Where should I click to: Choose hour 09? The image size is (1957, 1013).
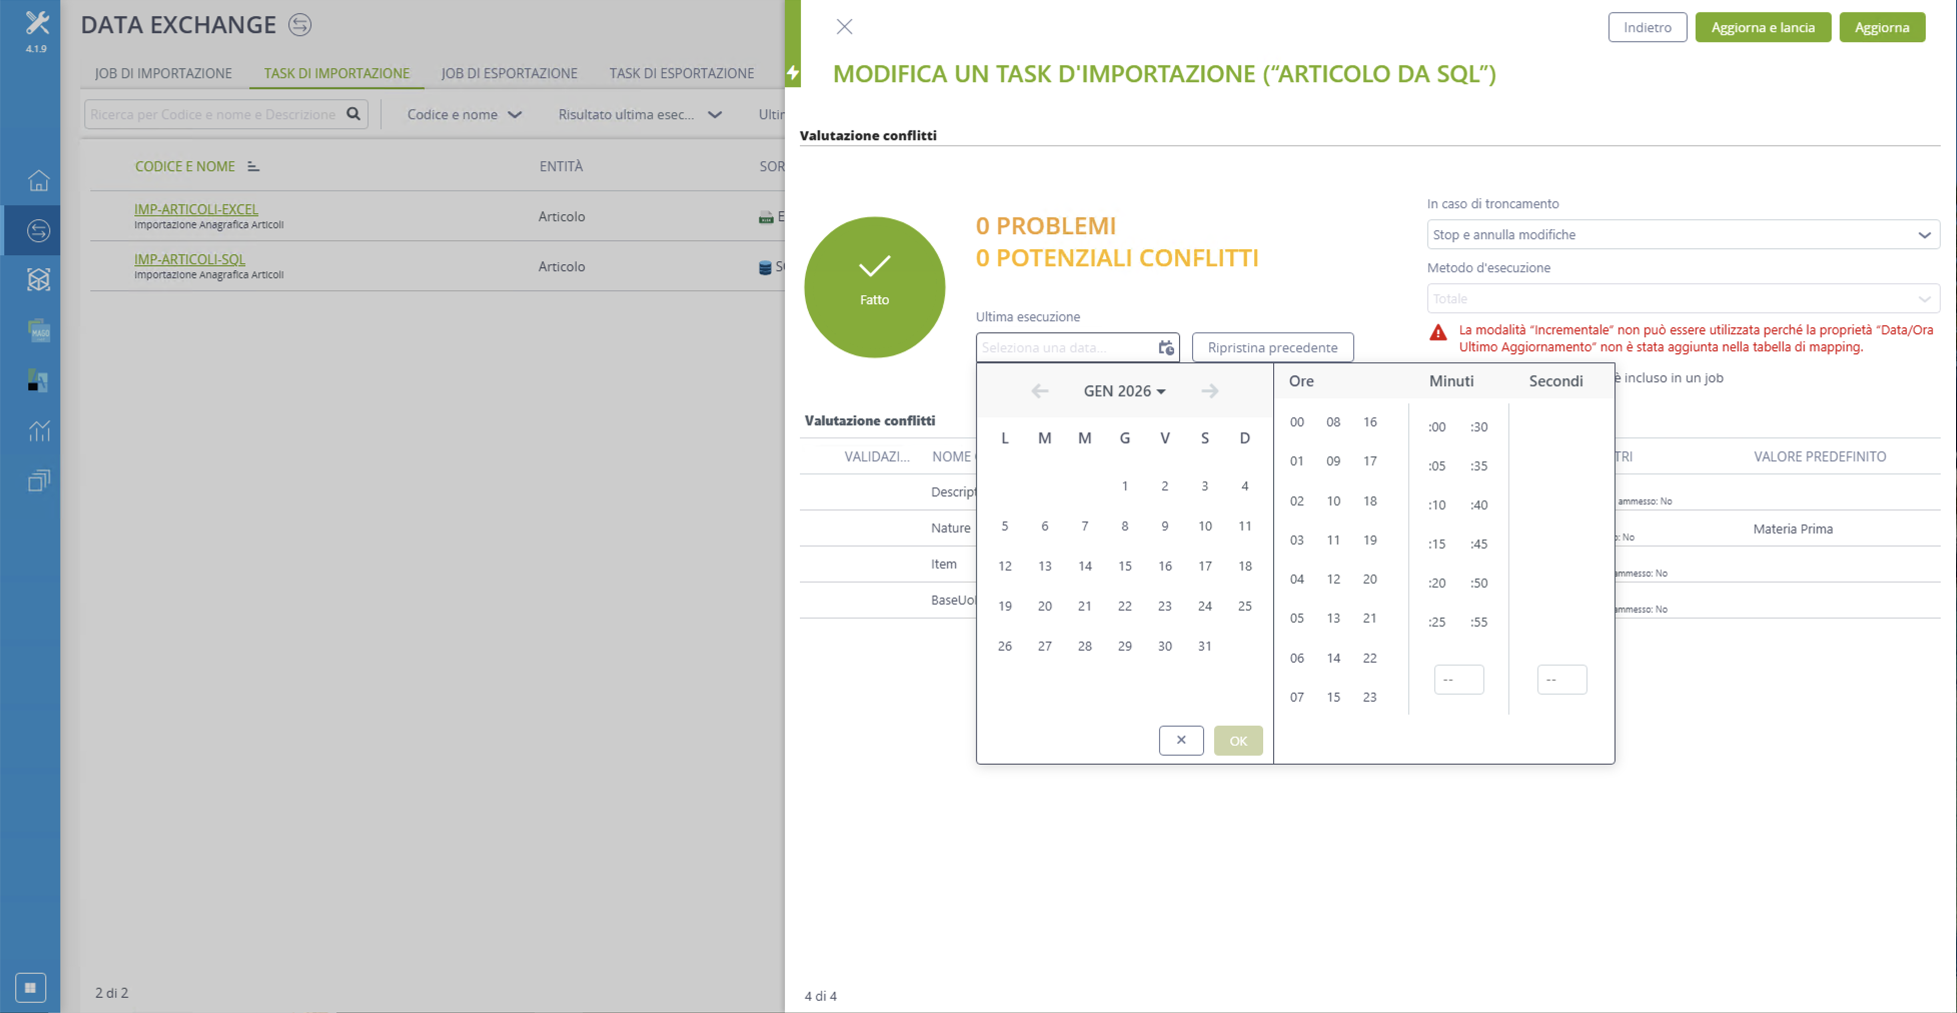click(x=1333, y=460)
